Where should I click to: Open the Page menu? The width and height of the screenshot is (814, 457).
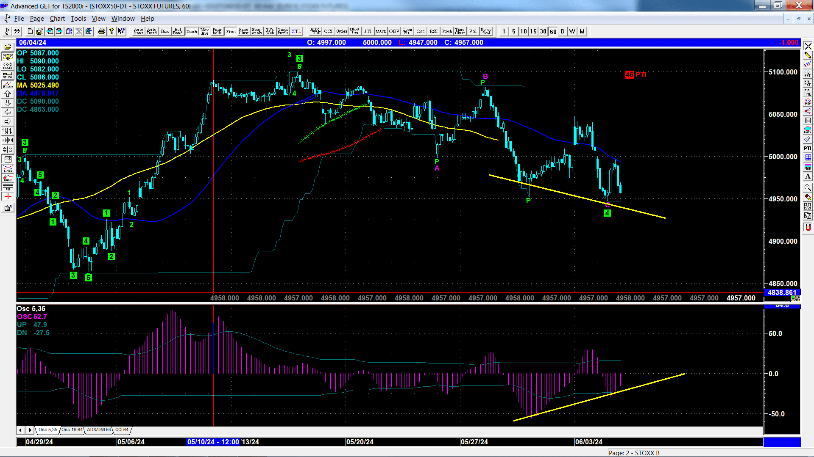[x=37, y=19]
